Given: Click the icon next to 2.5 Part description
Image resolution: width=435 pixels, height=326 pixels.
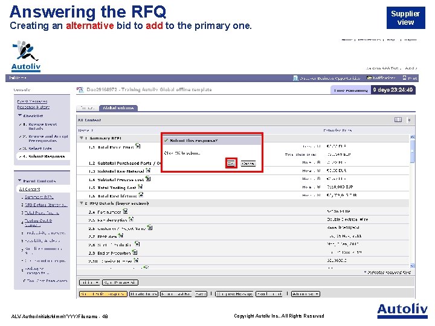Looking at the screenshot, I should (131, 219).
